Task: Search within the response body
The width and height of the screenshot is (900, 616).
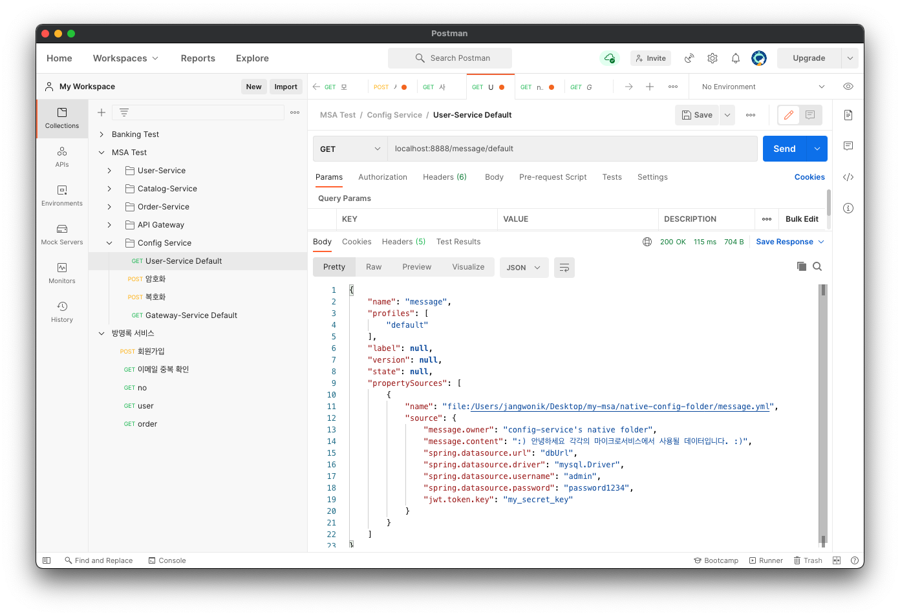Action: [817, 266]
